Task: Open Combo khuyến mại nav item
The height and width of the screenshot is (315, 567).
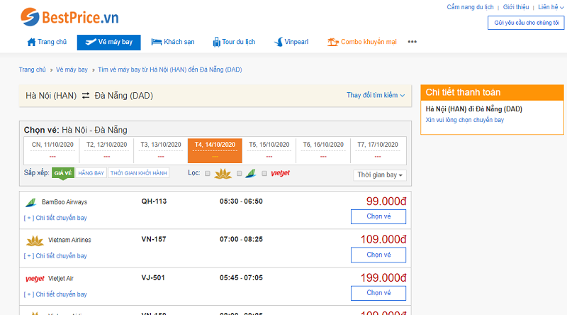Action: 362,42
